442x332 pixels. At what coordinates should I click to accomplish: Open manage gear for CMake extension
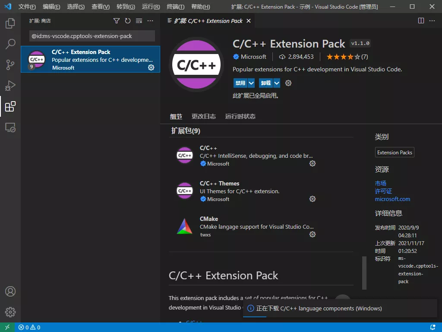tap(313, 234)
